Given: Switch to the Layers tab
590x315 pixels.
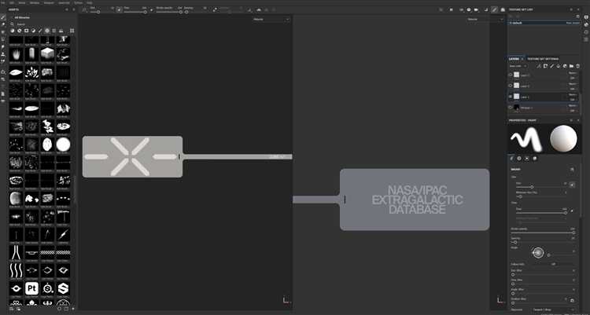Looking at the screenshot, I should (514, 59).
